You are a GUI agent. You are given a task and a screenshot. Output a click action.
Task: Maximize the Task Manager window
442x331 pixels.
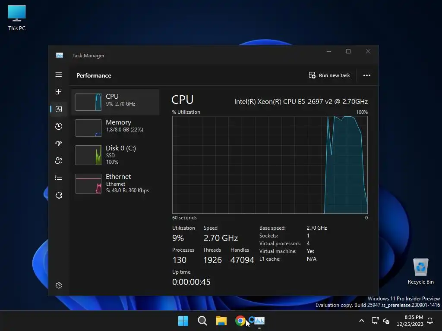[348, 51]
